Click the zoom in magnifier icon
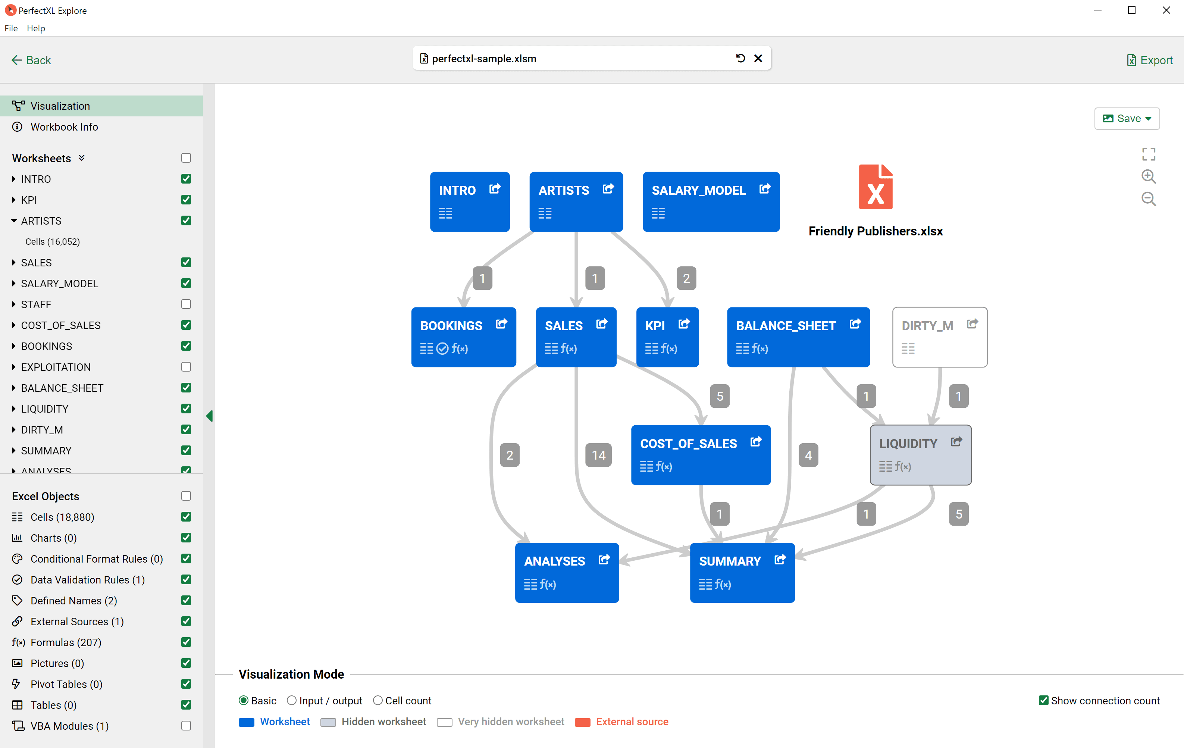The height and width of the screenshot is (748, 1184). [1149, 176]
